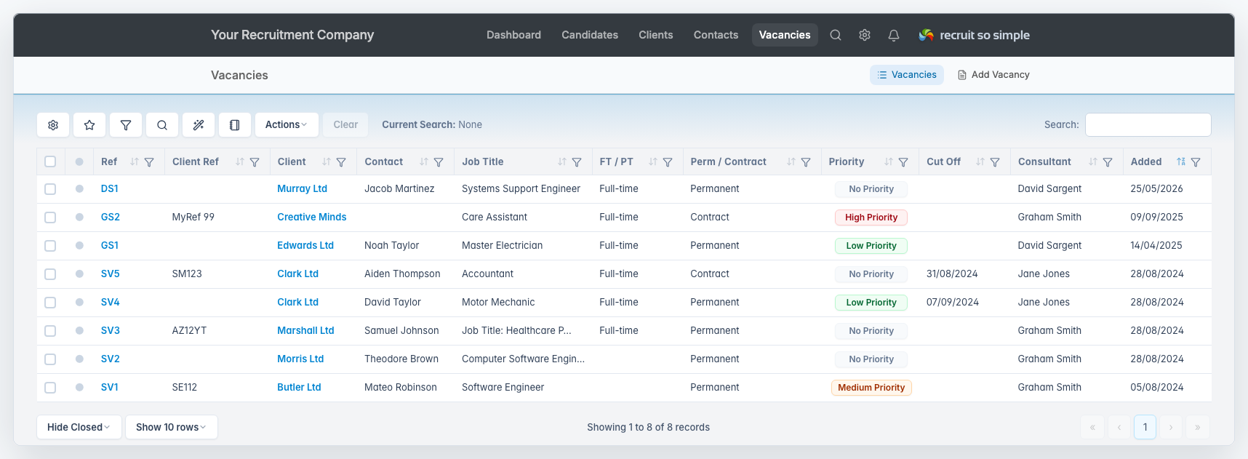Filter the Contact column
The width and height of the screenshot is (1248, 459).
coord(439,162)
